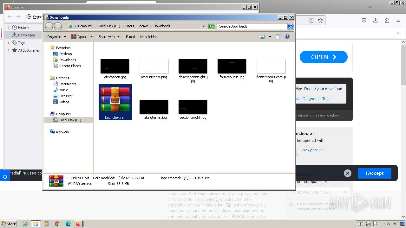Open Recent Places in sidebar

(70, 66)
